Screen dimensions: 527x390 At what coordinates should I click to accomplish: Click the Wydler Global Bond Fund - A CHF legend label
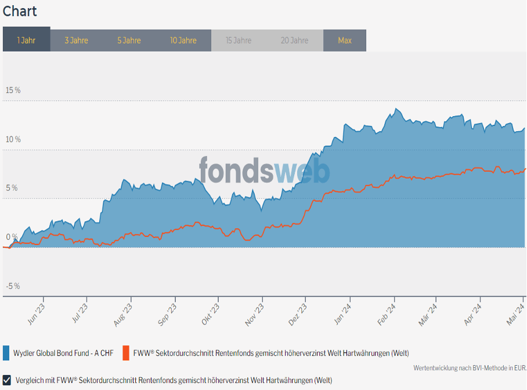click(63, 353)
